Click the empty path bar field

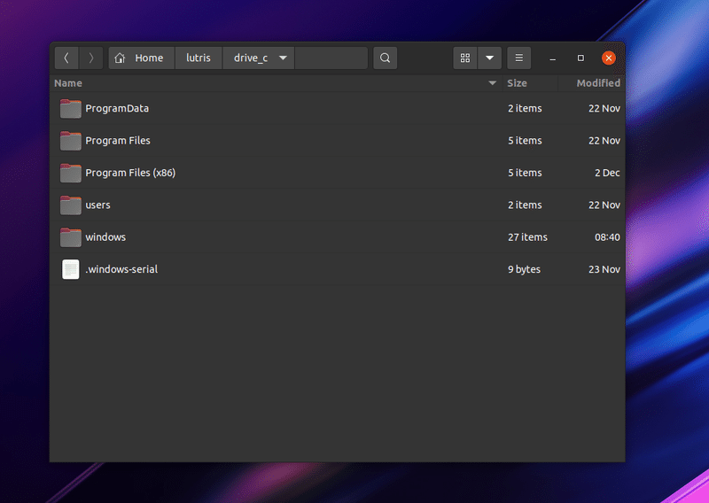pos(331,58)
